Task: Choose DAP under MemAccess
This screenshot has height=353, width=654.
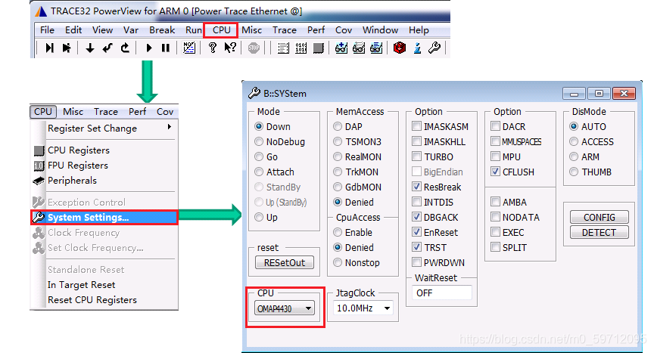Action: point(338,126)
